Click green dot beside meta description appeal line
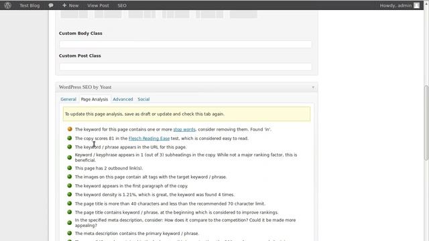Screen dimensions: 429x241 (70, 223)
